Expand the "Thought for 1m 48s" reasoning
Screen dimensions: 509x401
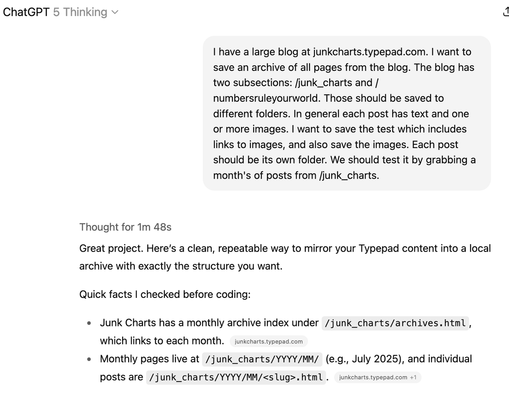point(125,227)
